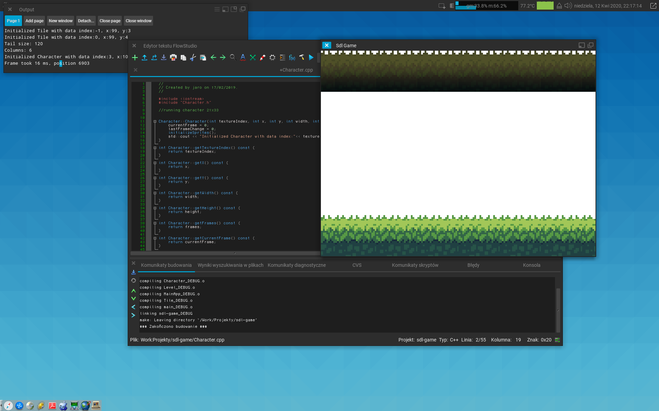Print the document with the printer icon
This screenshot has width=659, height=411.
tap(173, 58)
